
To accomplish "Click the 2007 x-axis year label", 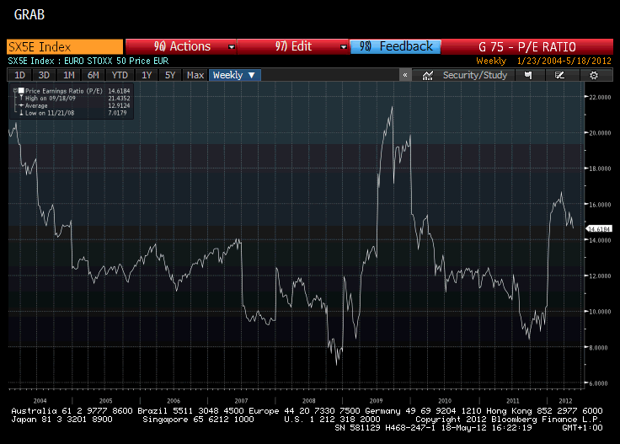I will tap(241, 400).
